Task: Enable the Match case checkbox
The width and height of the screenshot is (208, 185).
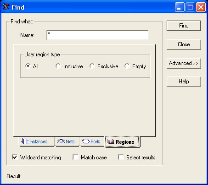Action: point(75,157)
